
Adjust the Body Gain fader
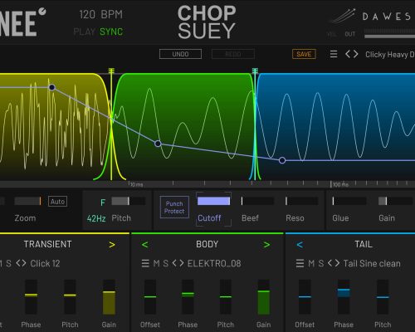coord(263,296)
